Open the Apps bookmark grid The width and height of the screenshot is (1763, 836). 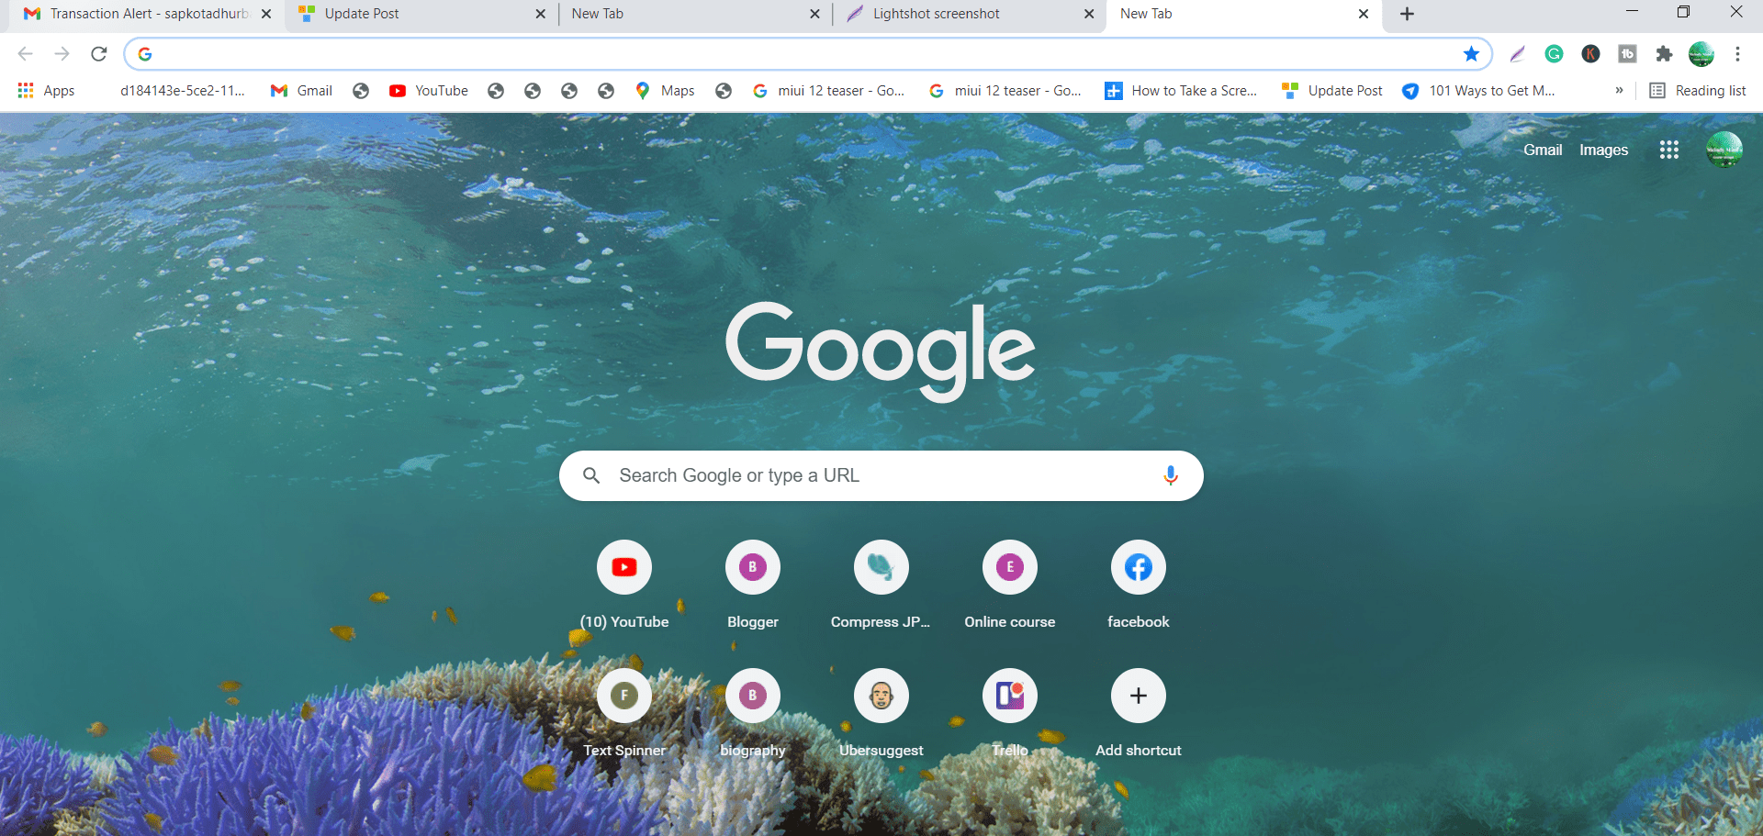click(x=46, y=91)
